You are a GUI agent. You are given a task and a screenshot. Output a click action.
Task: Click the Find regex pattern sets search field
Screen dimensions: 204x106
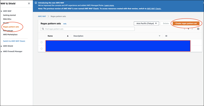88,29
